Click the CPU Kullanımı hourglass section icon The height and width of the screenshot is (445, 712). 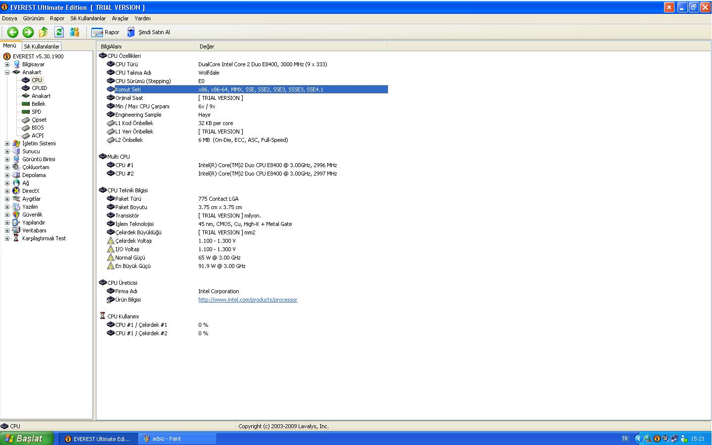[102, 316]
